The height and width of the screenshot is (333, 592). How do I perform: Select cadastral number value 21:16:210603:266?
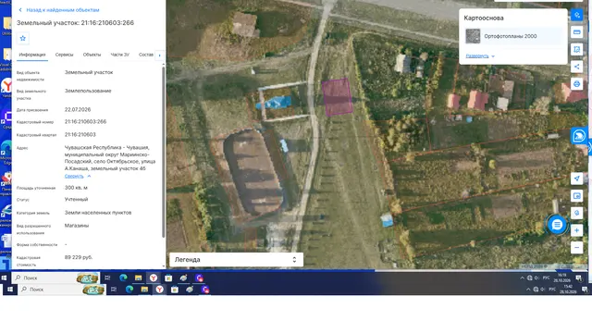click(x=85, y=121)
